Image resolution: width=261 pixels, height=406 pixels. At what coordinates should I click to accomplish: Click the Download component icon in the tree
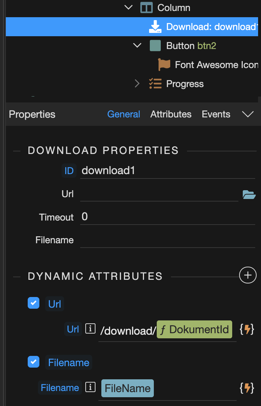pyautogui.click(x=155, y=27)
